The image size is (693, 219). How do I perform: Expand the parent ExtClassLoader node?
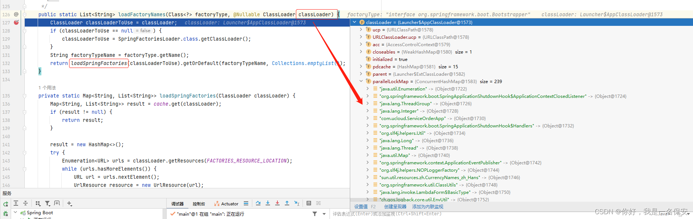[361, 74]
